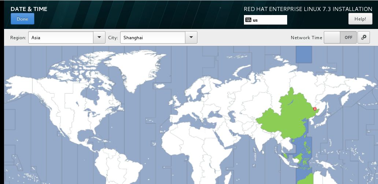Click the Region field showing Asia
The width and height of the screenshot is (378, 184).
(61, 37)
